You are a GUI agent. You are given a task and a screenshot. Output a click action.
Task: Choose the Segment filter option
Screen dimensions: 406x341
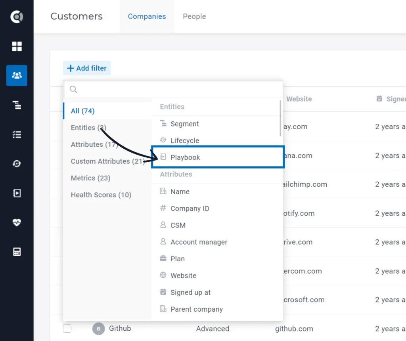216,124
